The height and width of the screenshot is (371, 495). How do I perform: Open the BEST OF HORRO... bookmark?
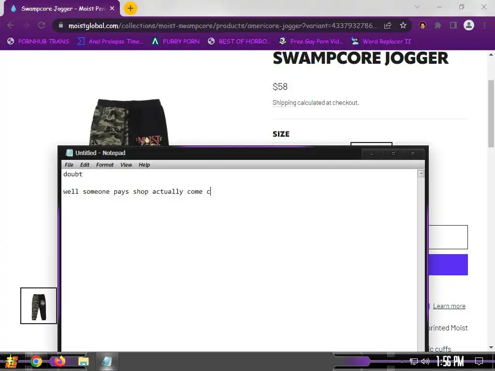coord(239,42)
